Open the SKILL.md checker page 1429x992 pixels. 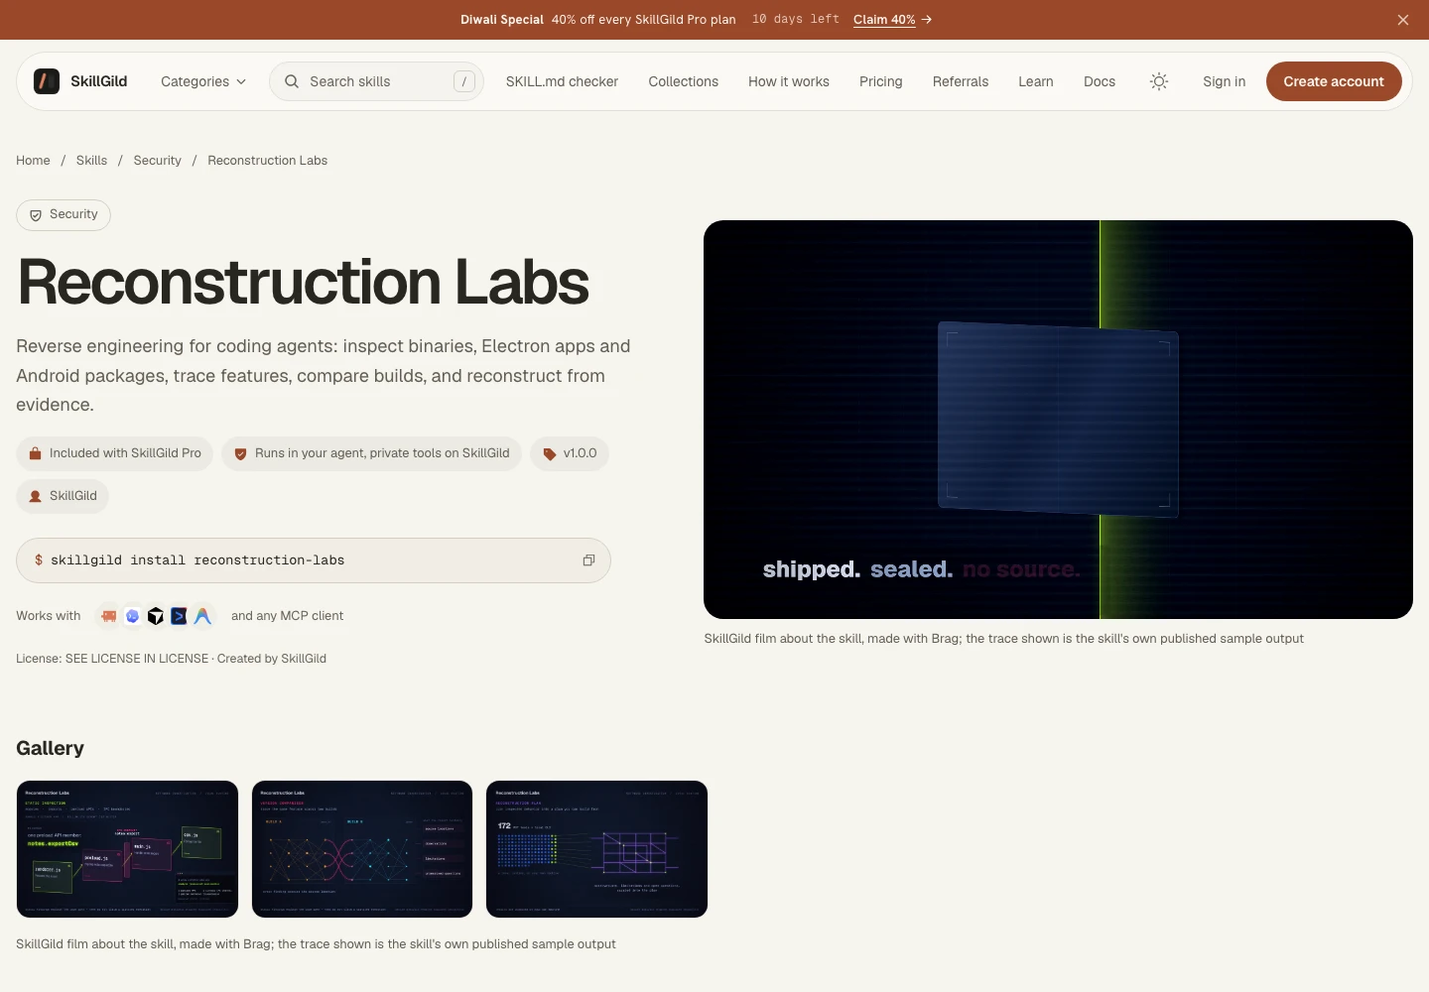coord(562,81)
